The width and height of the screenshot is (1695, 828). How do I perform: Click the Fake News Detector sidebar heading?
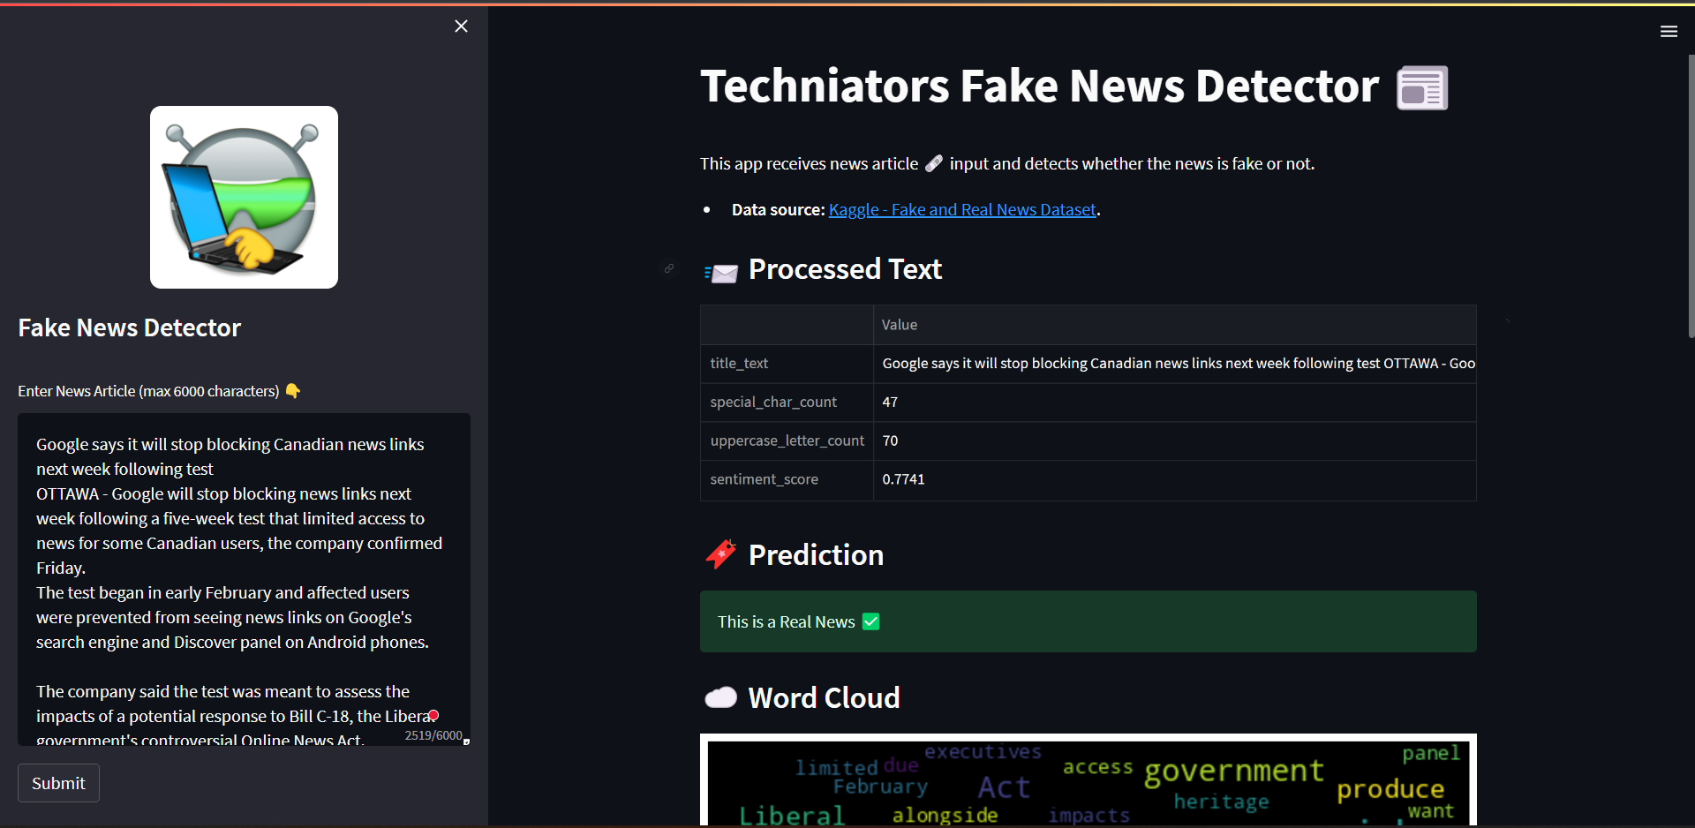click(x=130, y=328)
